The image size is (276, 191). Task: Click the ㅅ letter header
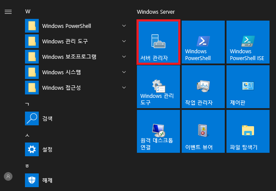coord(27,135)
